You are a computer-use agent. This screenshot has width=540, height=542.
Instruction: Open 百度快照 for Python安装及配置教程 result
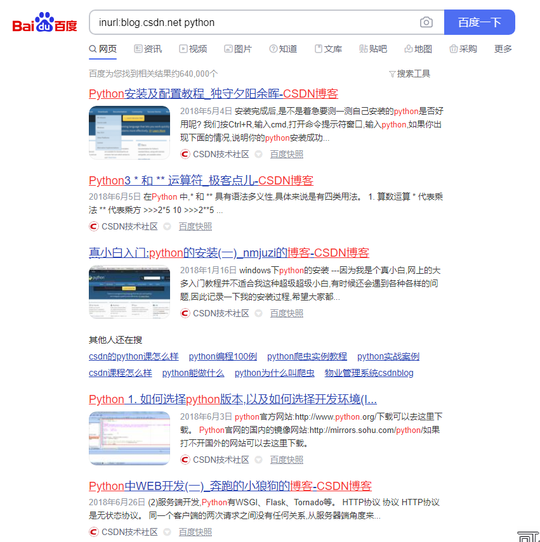tap(286, 154)
